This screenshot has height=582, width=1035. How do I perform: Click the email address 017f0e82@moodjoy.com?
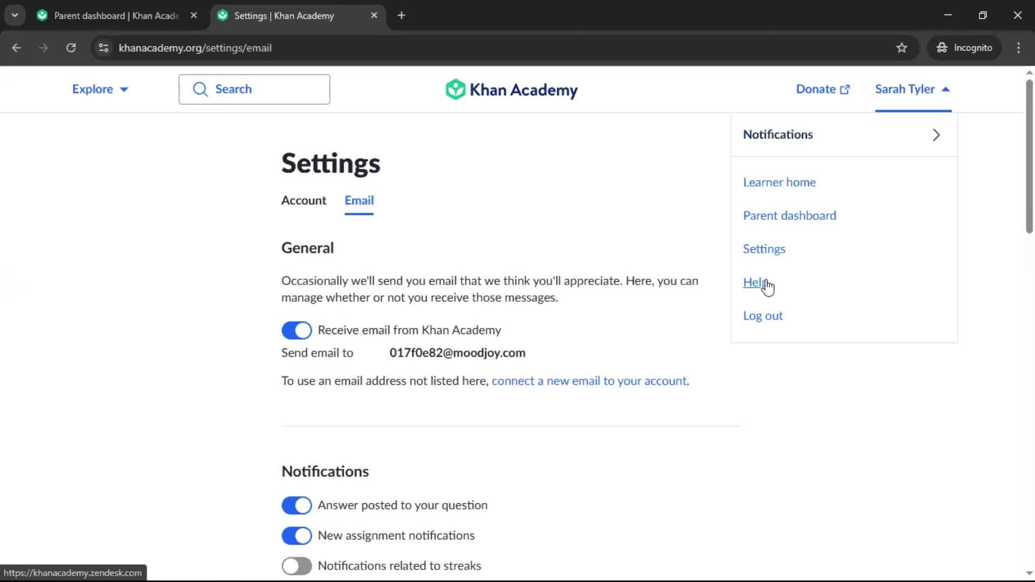click(x=457, y=353)
